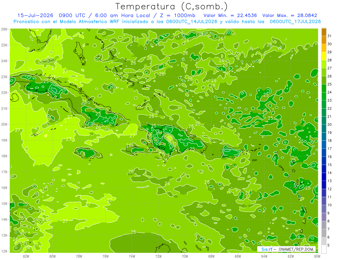Click the 14N latitude axis label
Screen dimensions: 337x260
4,219
